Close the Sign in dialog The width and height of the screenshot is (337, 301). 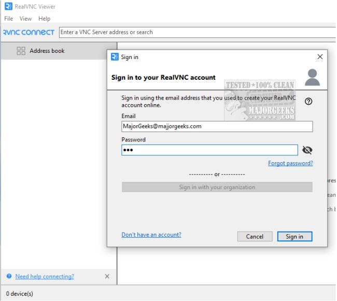click(x=320, y=56)
